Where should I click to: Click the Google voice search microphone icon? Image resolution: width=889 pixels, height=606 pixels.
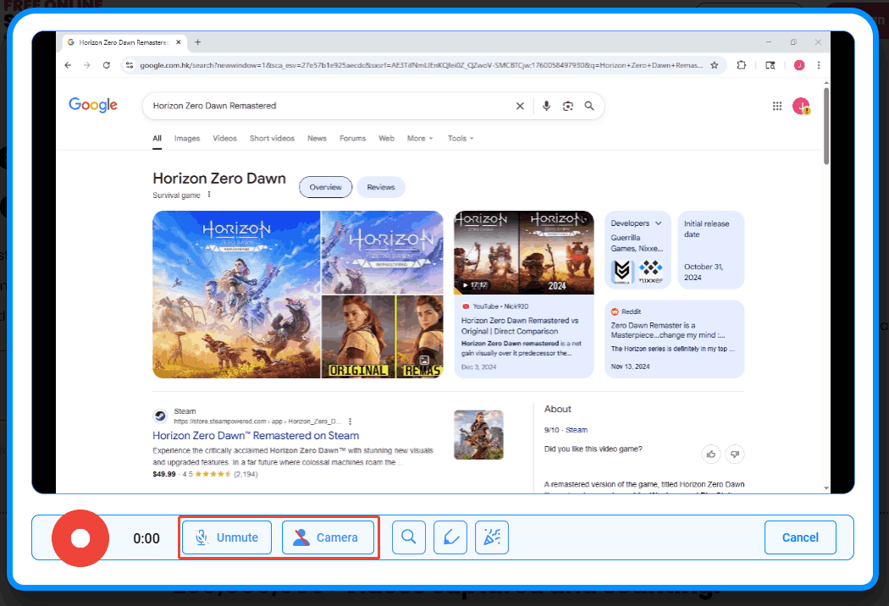tap(546, 106)
